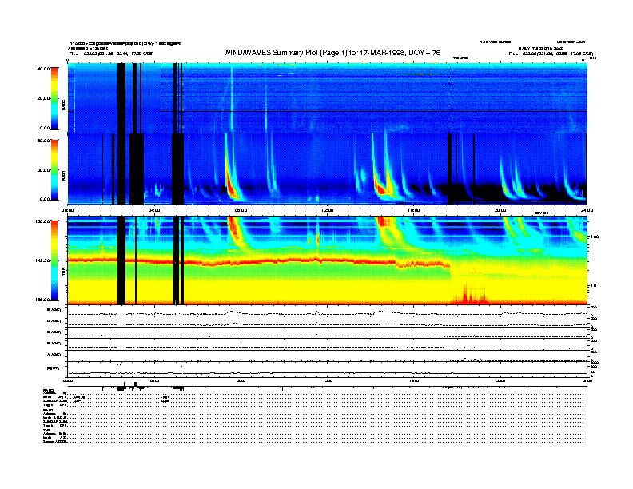Click 00:00 on time axis below RAD1
The image size is (633, 489).
pos(67,210)
